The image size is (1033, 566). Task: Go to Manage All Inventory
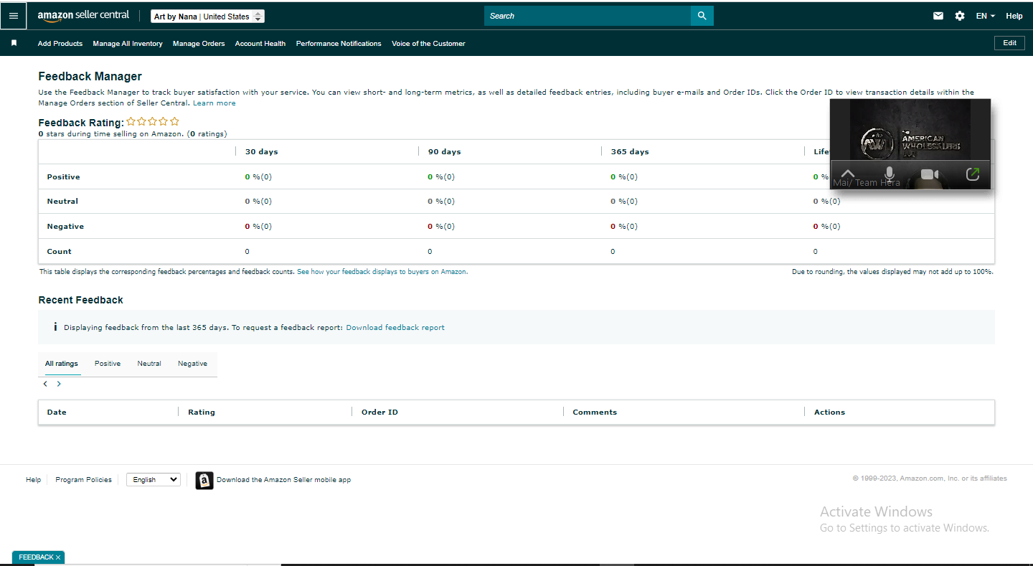click(128, 44)
